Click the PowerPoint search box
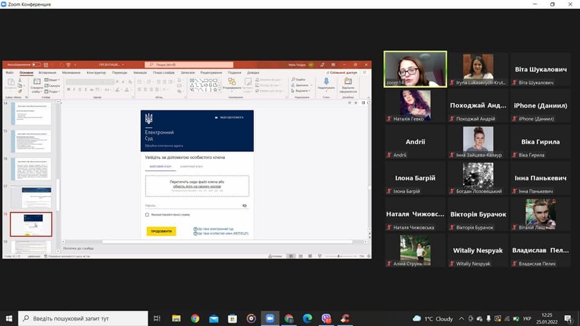580x326 pixels. click(x=189, y=65)
